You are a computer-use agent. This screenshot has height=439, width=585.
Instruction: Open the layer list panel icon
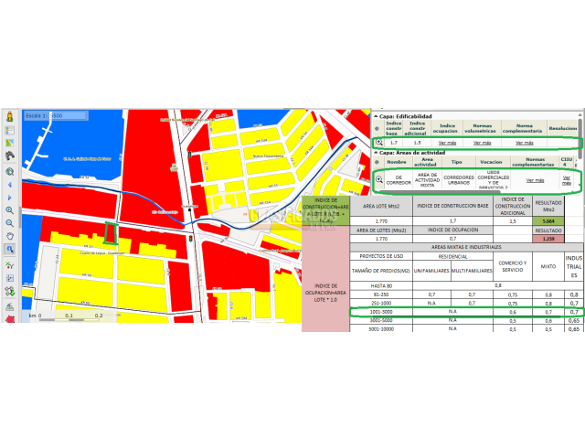click(x=9, y=131)
